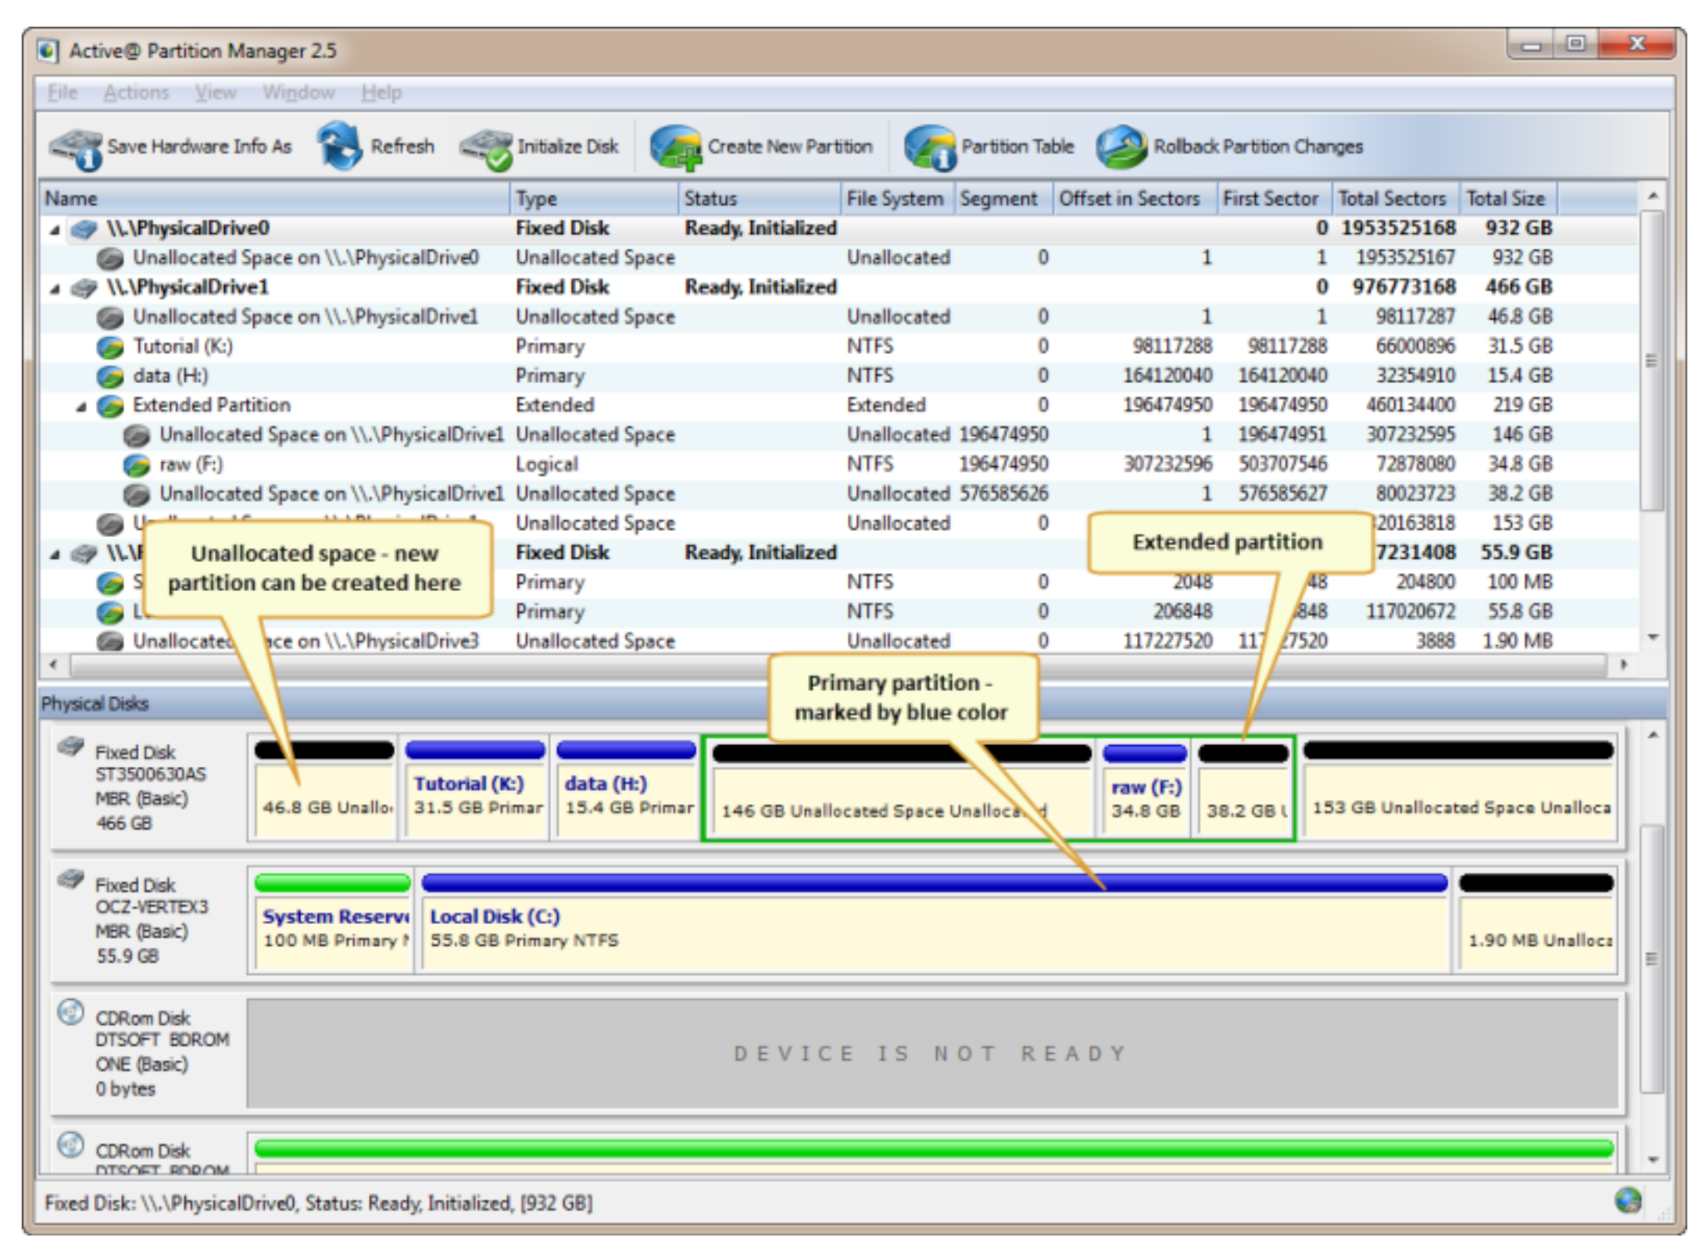Click the File System column header
Screen dimensions: 1694x1253
(x=894, y=199)
